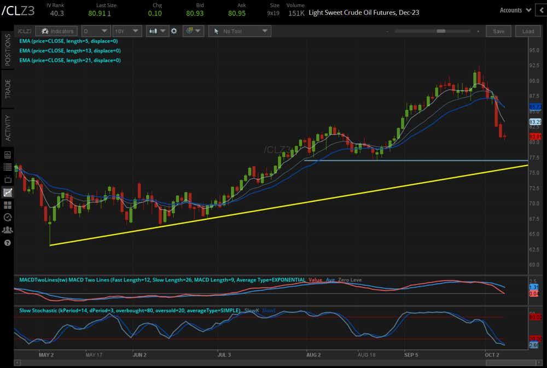The height and width of the screenshot is (368, 547).
Task: Select the EMA length=5 study label
Action: point(68,41)
